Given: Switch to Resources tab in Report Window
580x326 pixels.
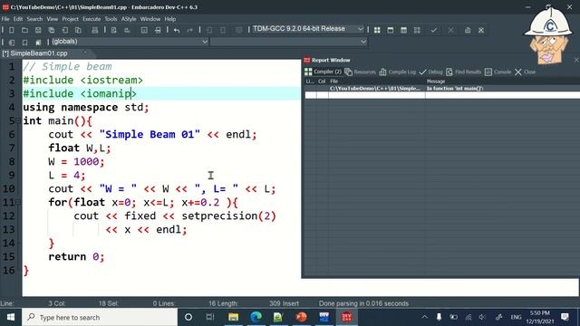Looking at the screenshot, I should tap(361, 72).
